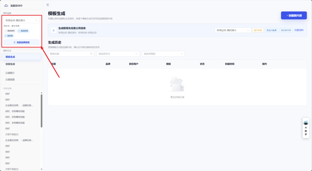Open the AI助手 robot assistant
Image resolution: width=312 pixels, height=171 pixels.
(x=306, y=128)
